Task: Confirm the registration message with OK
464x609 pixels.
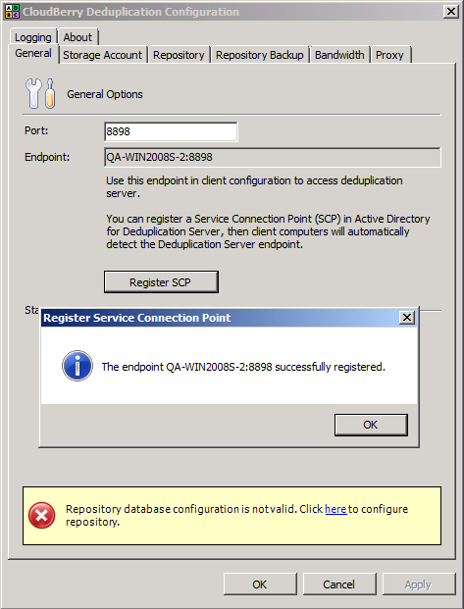Action: (371, 425)
